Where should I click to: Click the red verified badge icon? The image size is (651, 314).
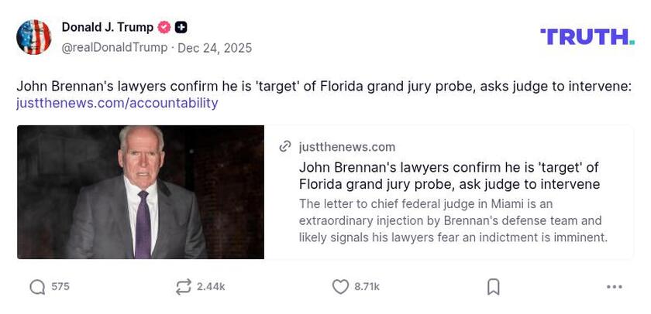click(164, 27)
